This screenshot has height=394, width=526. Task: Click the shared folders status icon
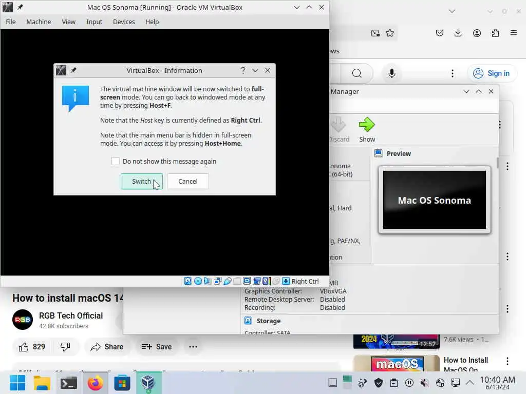click(237, 281)
